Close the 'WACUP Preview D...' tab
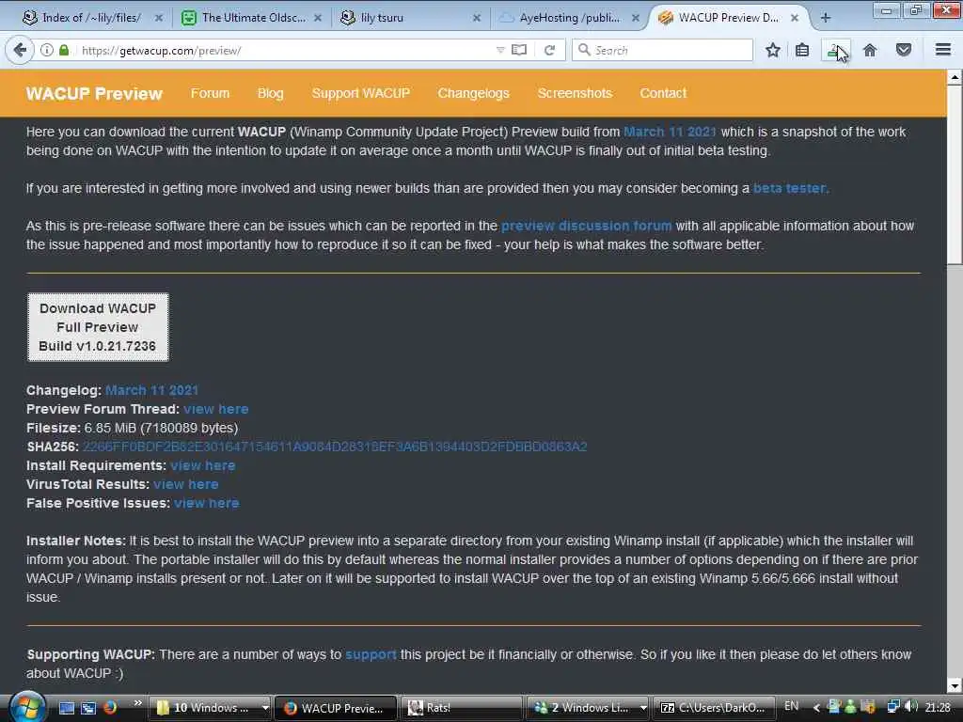 click(795, 18)
